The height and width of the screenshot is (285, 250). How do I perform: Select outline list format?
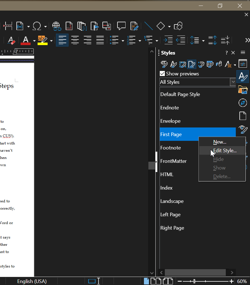point(148,40)
